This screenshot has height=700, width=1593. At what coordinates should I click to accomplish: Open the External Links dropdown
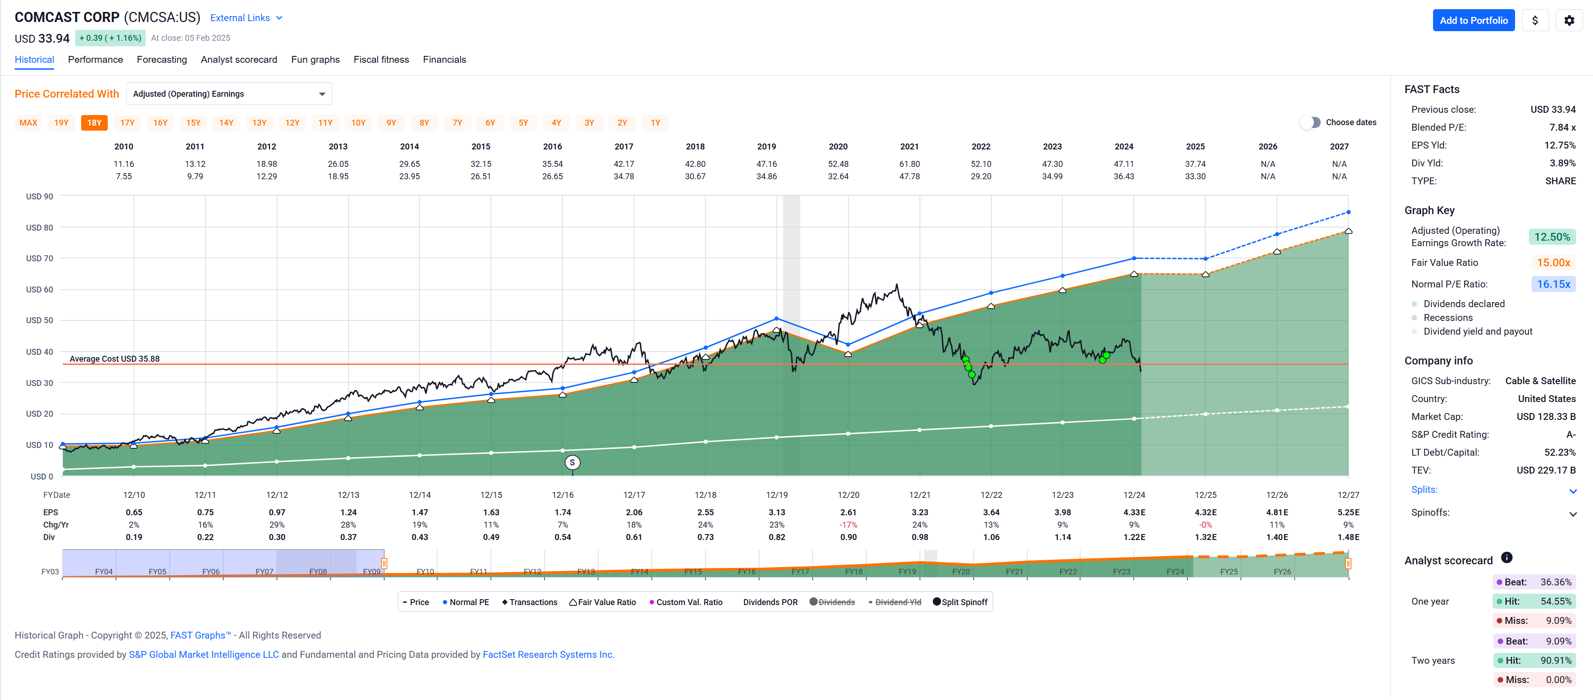tap(246, 18)
